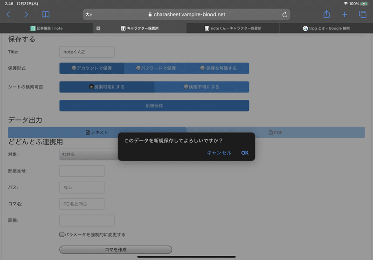Export data as PDF
Screen dimensions: 373x260
coord(276,133)
